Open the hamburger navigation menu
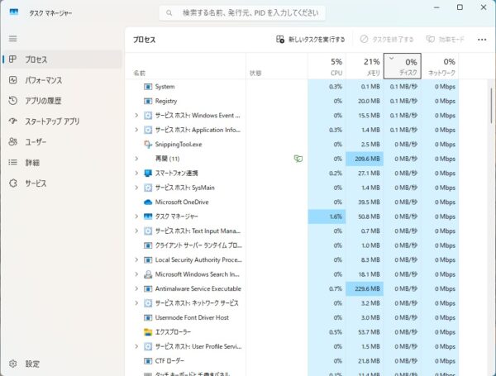This screenshot has height=376, width=496. coord(12,39)
